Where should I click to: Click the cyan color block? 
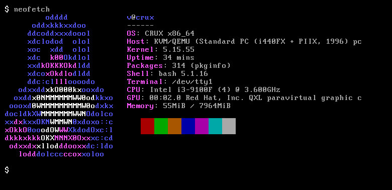pos(215,126)
